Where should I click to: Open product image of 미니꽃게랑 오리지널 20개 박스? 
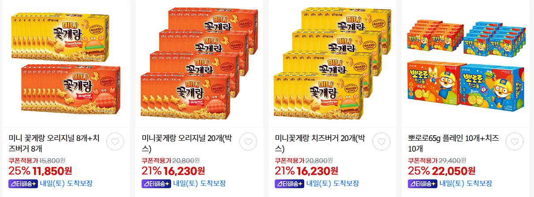pos(199,64)
